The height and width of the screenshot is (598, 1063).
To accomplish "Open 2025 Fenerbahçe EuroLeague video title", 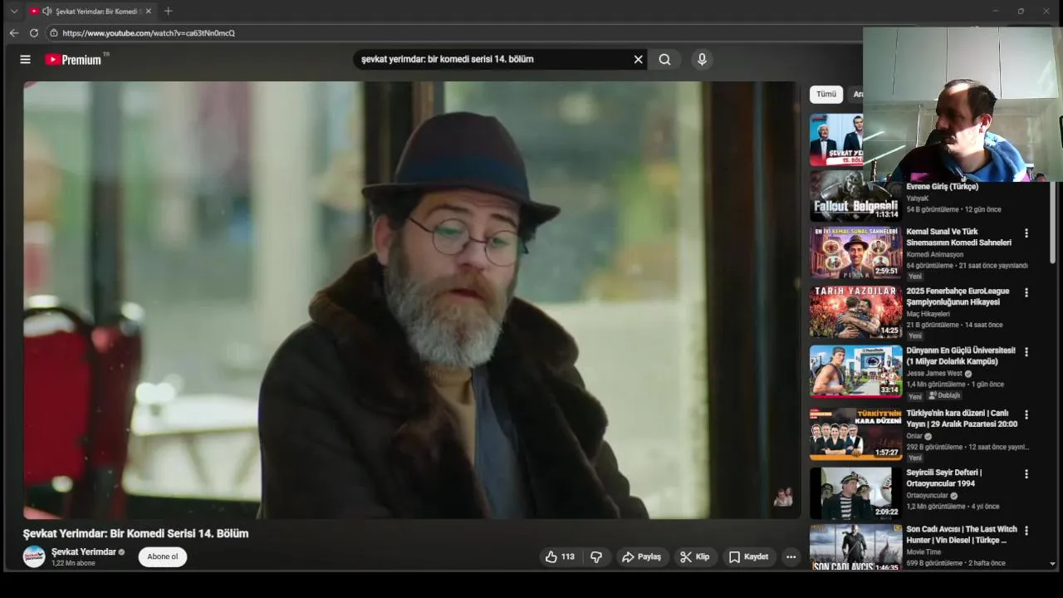I will (x=958, y=297).
